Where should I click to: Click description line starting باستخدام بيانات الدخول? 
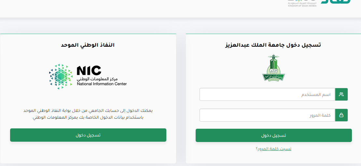tap(88, 117)
